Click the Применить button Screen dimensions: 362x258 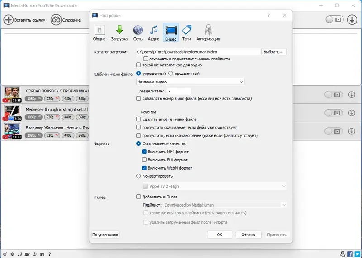click(277, 235)
